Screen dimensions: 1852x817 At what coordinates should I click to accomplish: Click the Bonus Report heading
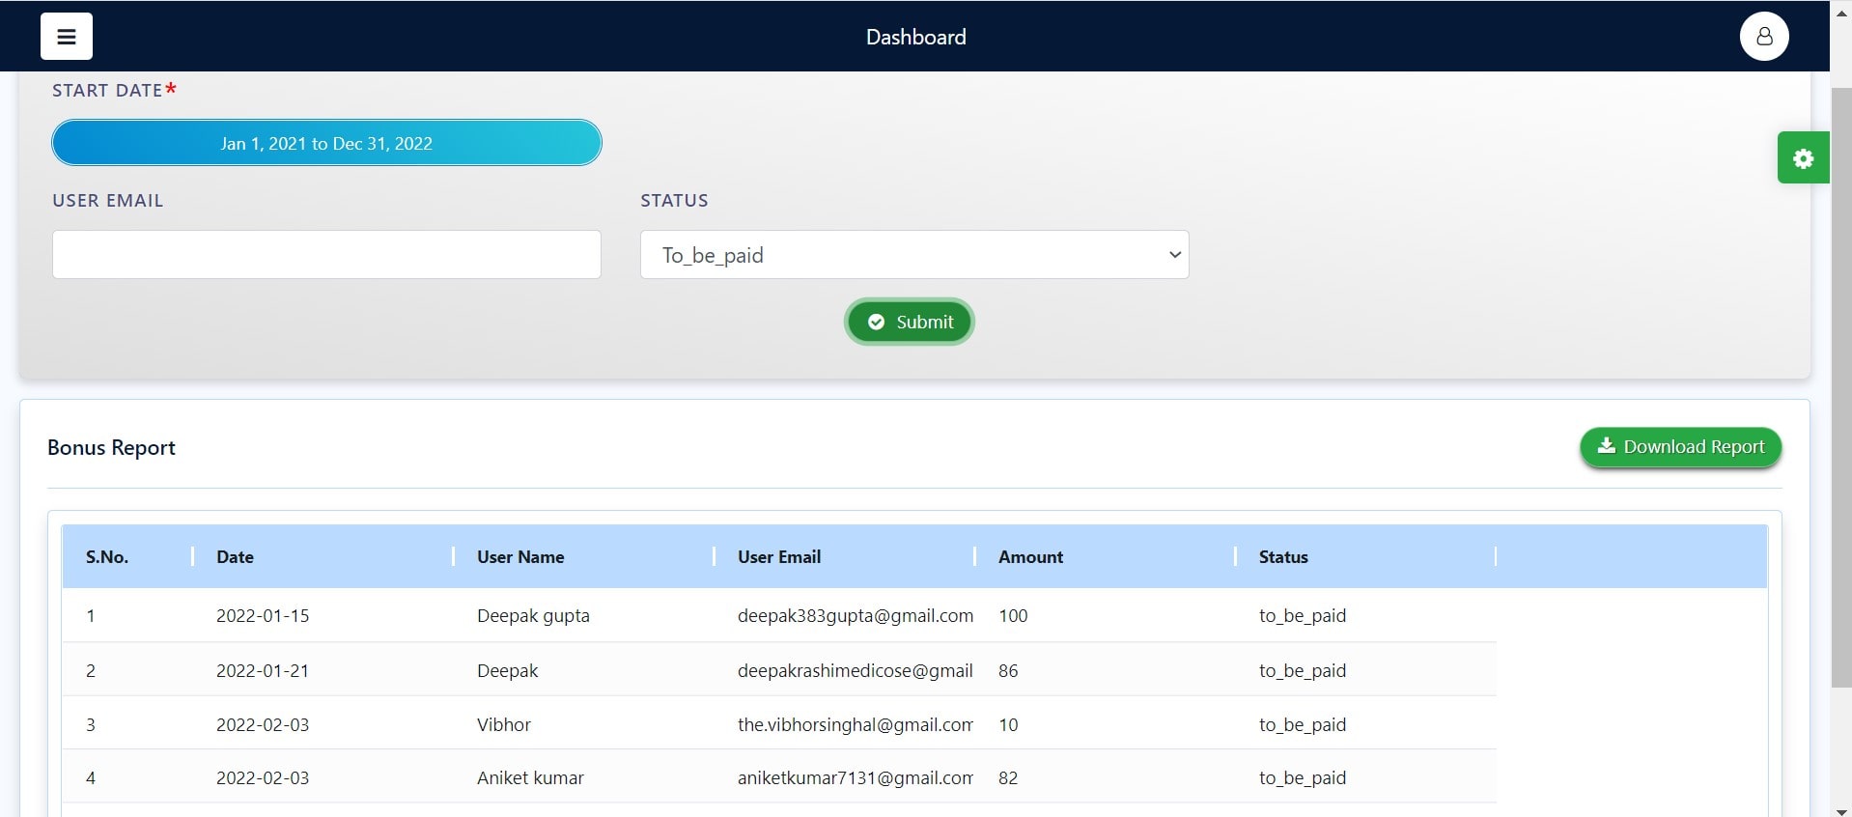[111, 448]
